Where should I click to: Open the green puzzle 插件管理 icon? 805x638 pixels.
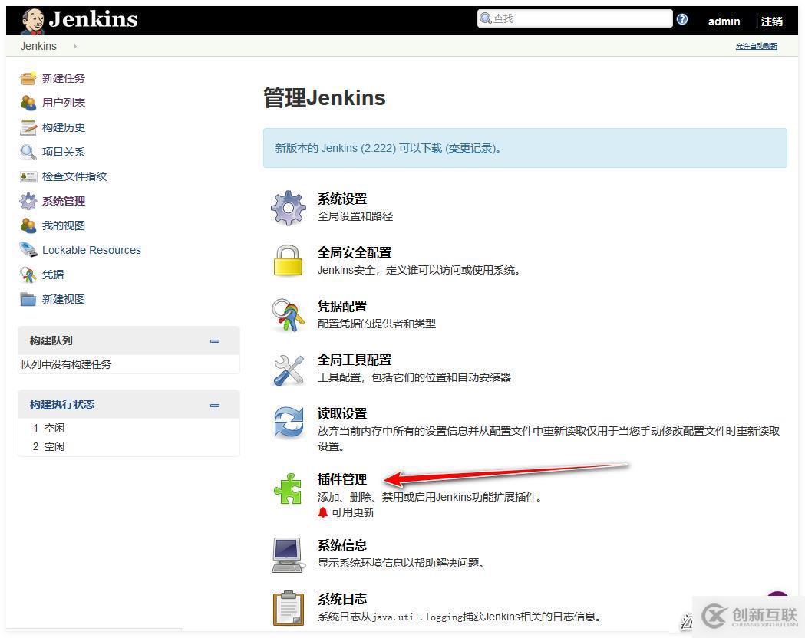[288, 489]
